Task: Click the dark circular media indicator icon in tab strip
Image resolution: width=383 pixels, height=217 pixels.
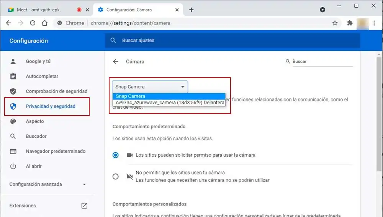Action: pos(322,10)
